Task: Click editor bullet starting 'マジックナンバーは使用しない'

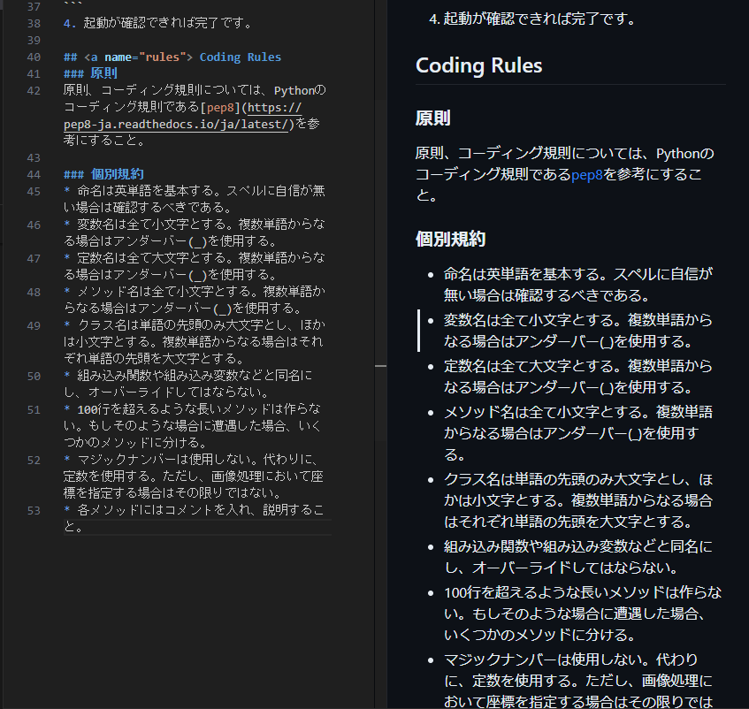Action: pos(194,476)
